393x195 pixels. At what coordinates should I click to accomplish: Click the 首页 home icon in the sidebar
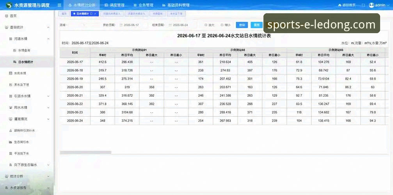point(7,16)
